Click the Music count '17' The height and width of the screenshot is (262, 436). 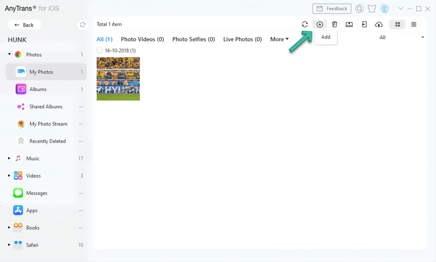tap(81, 158)
